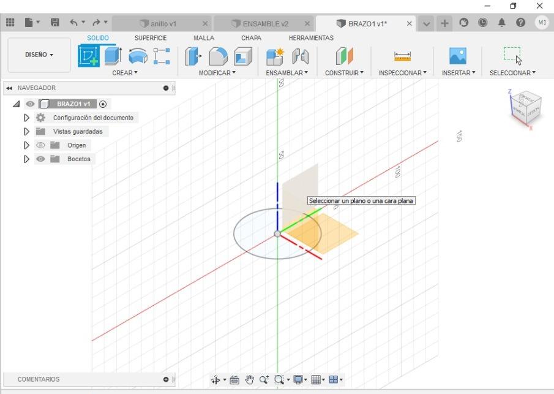Image resolution: width=554 pixels, height=394 pixels.
Task: Expand the Vistas guardadas node
Action: 26,131
